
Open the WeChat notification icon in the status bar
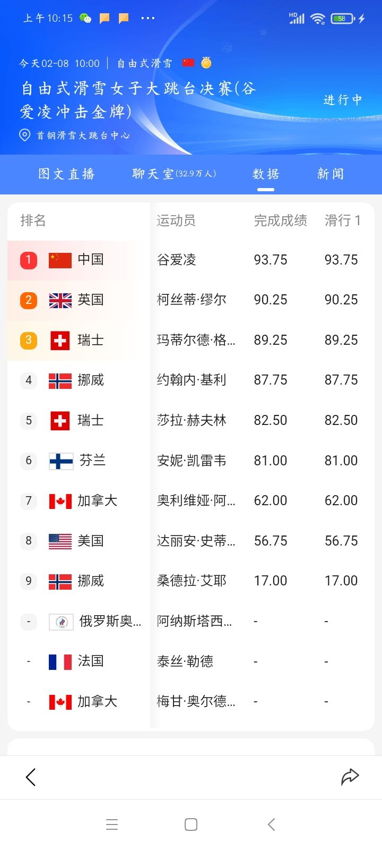coord(85,18)
